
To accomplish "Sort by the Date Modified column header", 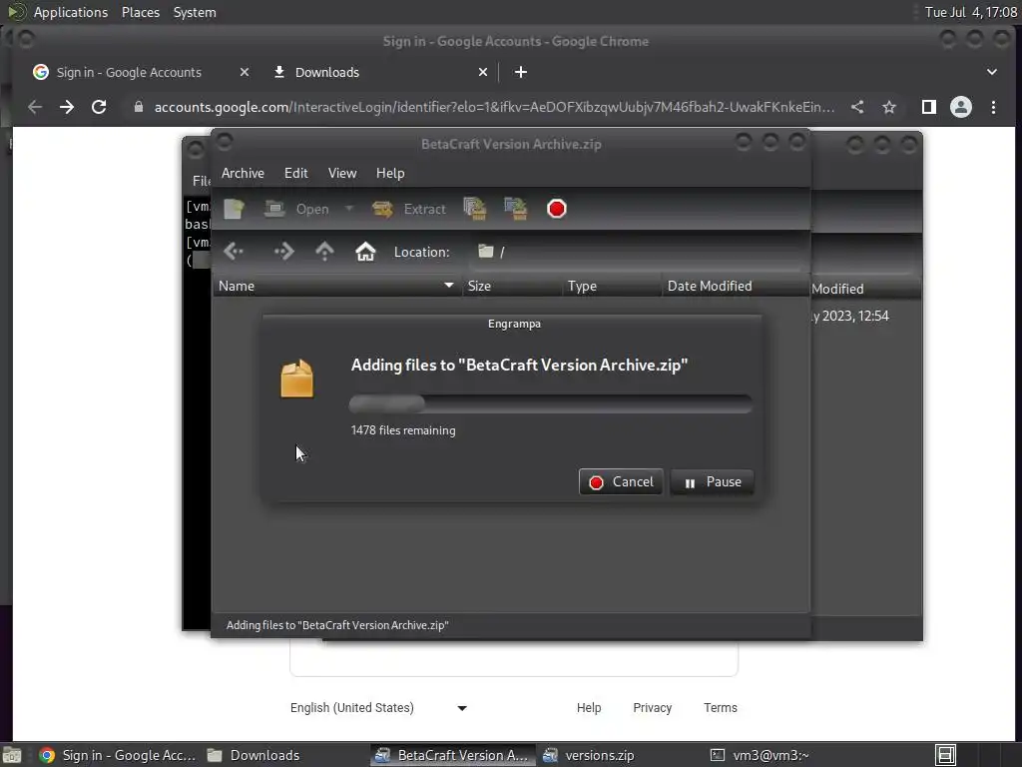I will tap(736, 286).
